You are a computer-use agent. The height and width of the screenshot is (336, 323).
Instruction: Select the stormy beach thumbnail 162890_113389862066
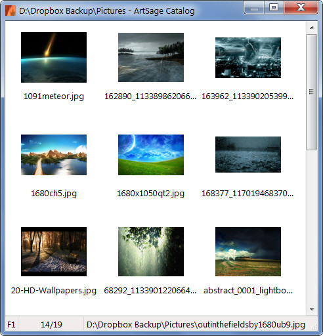(x=151, y=57)
